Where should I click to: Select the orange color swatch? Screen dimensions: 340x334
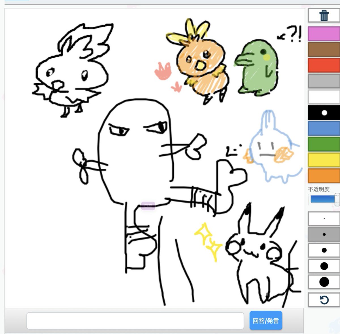point(324,176)
